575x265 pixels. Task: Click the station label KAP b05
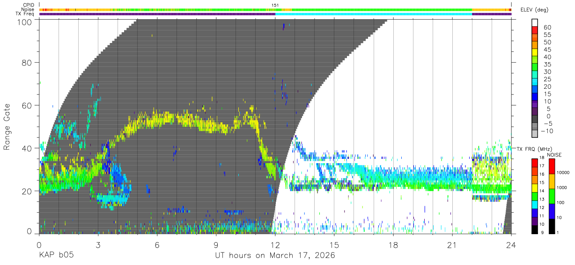56,256
